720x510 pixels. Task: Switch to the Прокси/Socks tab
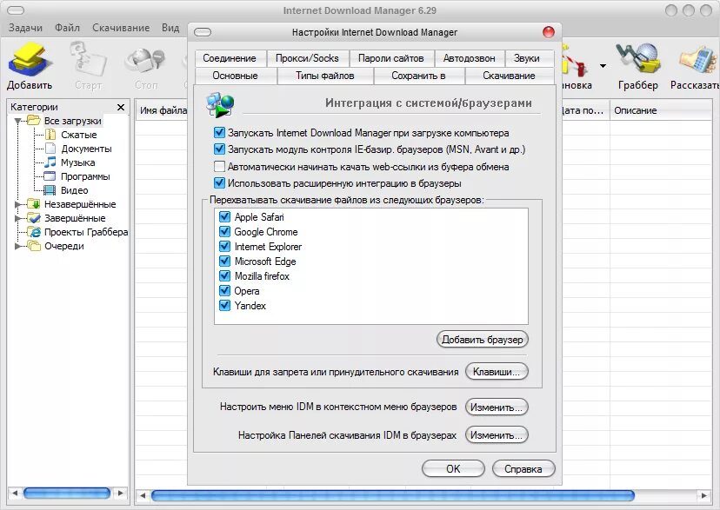tap(307, 58)
